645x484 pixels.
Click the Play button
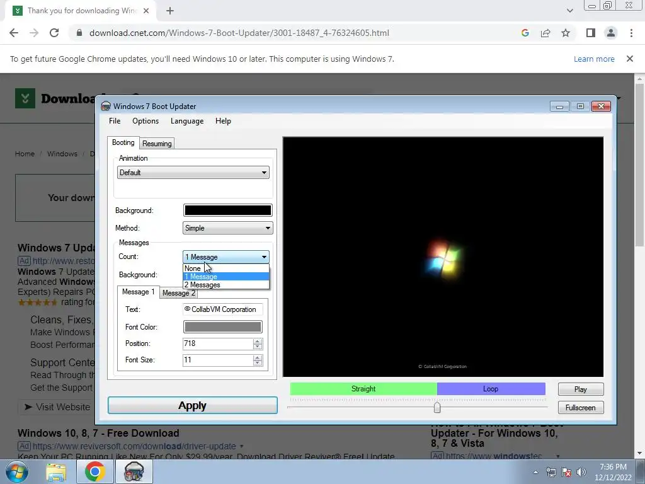pyautogui.click(x=580, y=389)
